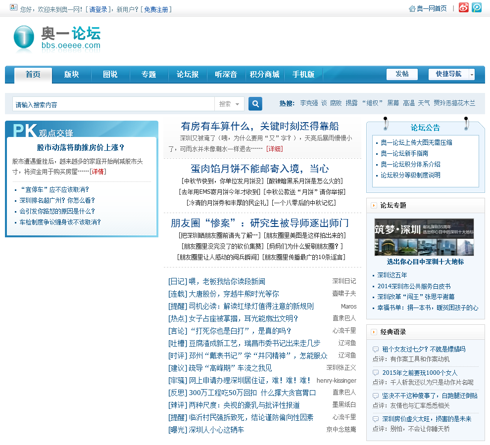Open post [牢骚]网上申请办理深圳居住证
Viewport: 490px width, 445px height.
[x=240, y=381]
